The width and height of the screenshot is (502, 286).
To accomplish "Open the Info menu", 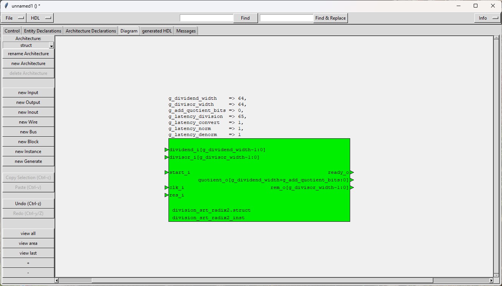I will [487, 18].
